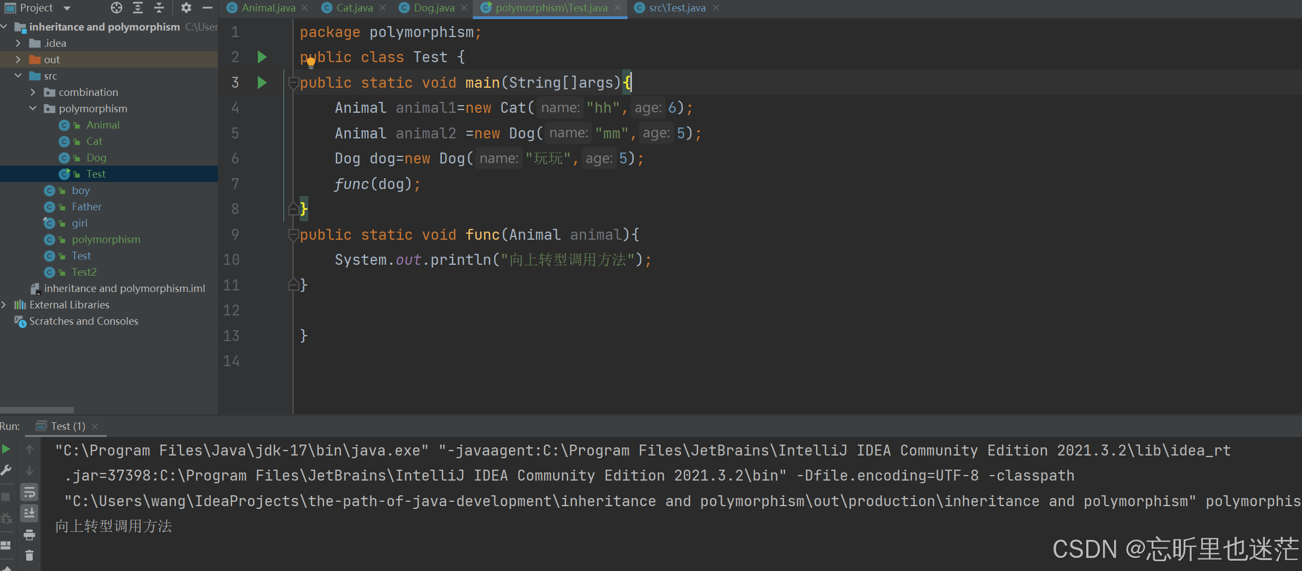The image size is (1302, 571).
Task: Collapse all nodes in Project tree
Action: coord(159,8)
